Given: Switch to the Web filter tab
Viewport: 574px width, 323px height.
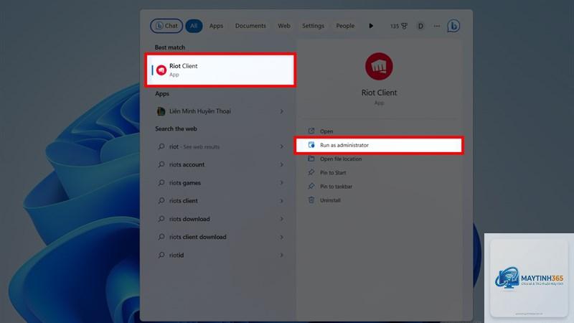Looking at the screenshot, I should pyautogui.click(x=283, y=26).
